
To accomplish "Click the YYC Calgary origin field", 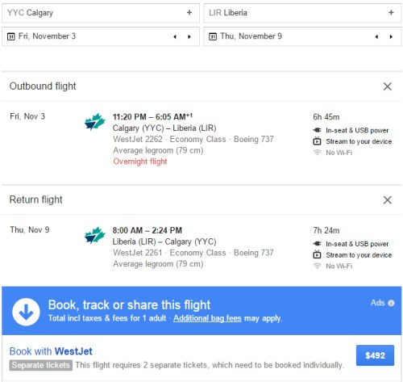I will tap(101, 13).
